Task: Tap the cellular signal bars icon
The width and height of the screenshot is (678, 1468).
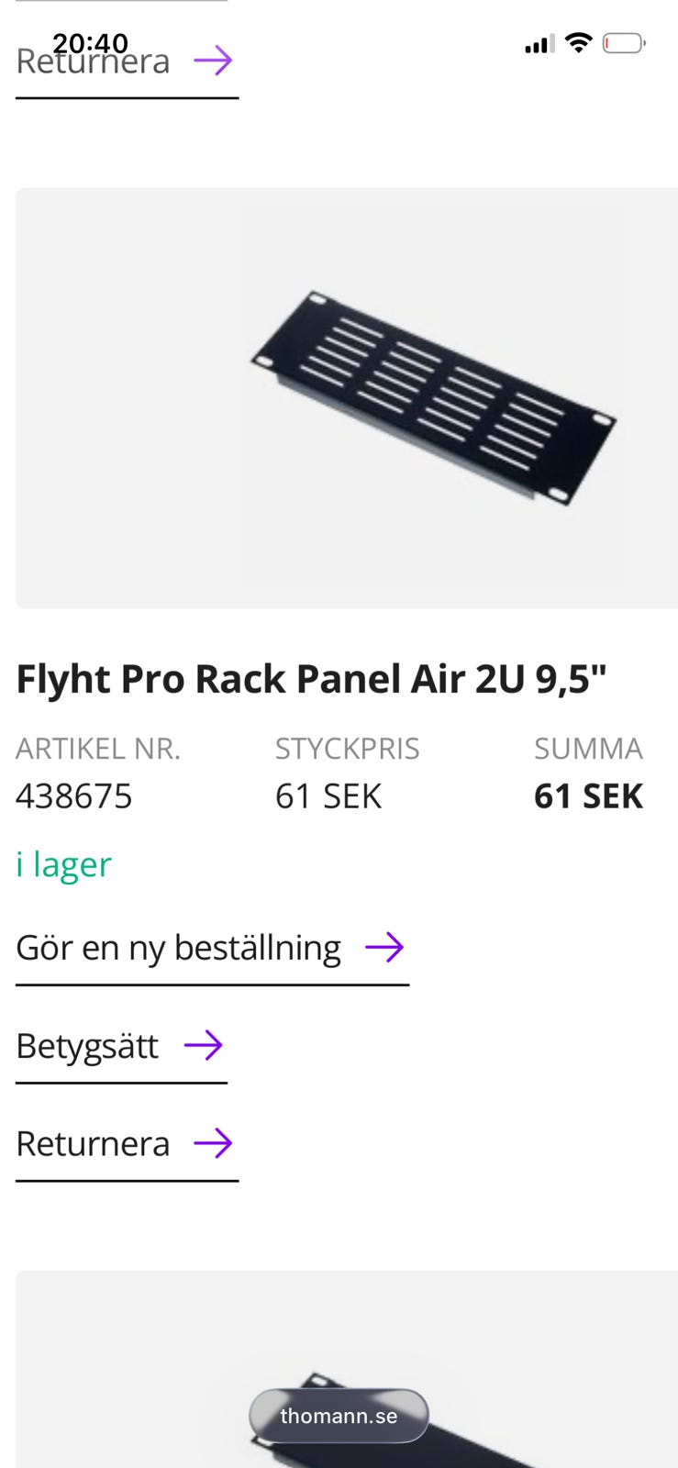Action: coord(539,44)
